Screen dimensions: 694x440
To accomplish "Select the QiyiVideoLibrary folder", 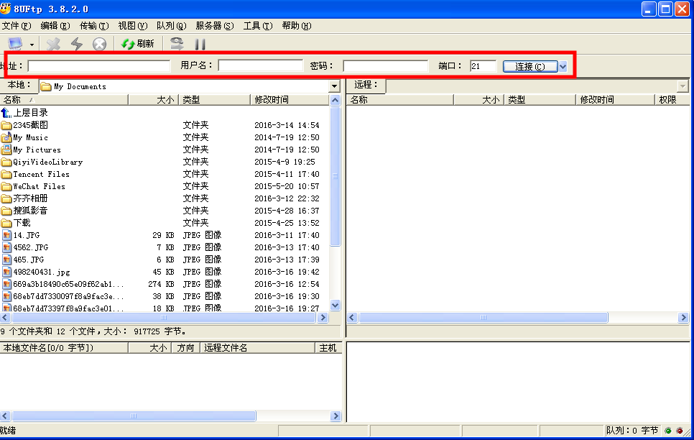I will 42,162.
